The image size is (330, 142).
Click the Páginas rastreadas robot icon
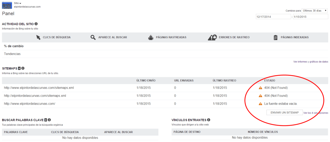pyautogui.click(x=151, y=38)
